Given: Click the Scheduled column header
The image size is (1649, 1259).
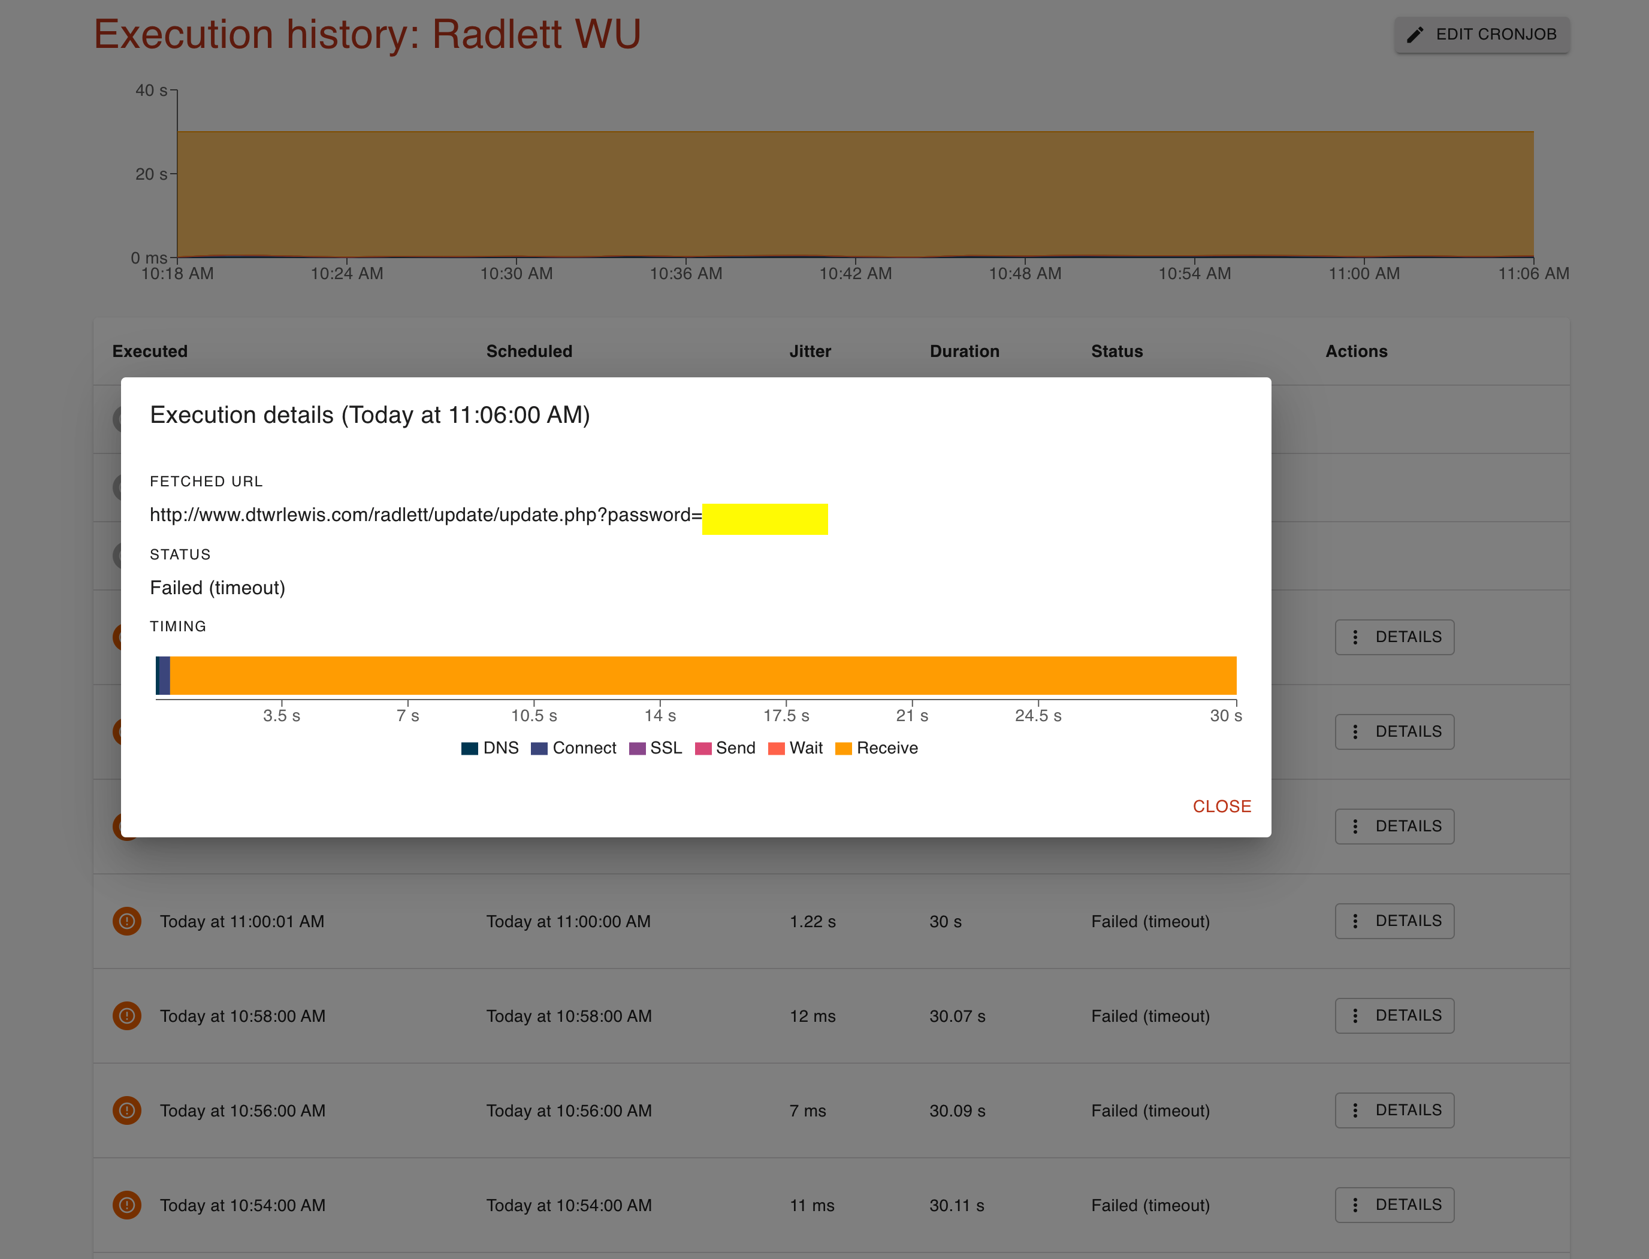Looking at the screenshot, I should (529, 352).
